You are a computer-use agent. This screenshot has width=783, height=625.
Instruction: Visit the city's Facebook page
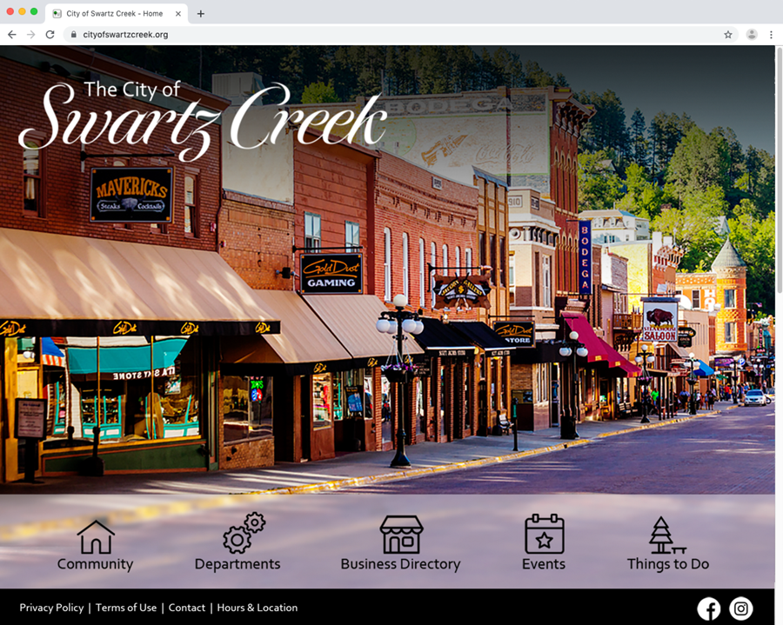pyautogui.click(x=709, y=608)
